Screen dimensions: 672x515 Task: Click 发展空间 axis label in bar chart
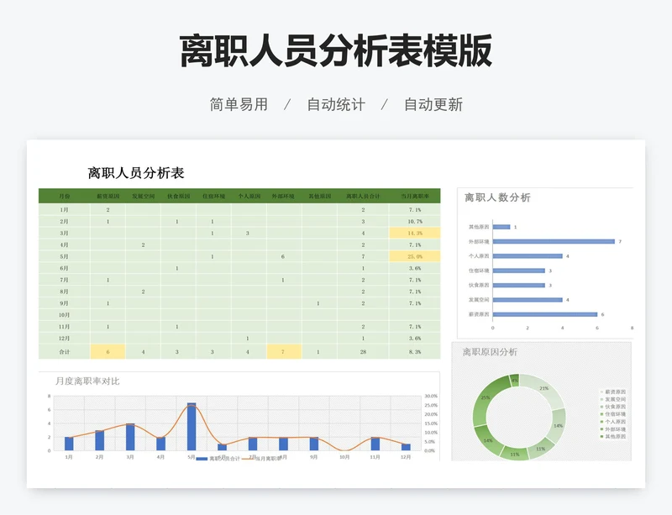479,300
